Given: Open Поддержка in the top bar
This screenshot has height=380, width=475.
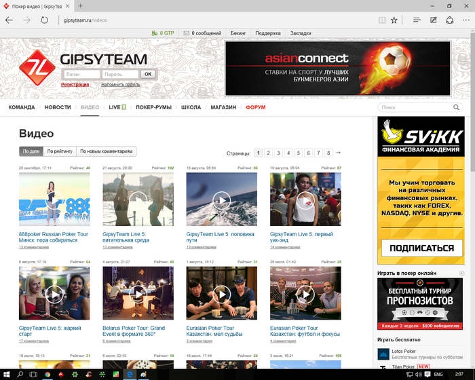Looking at the screenshot, I should [x=268, y=33].
